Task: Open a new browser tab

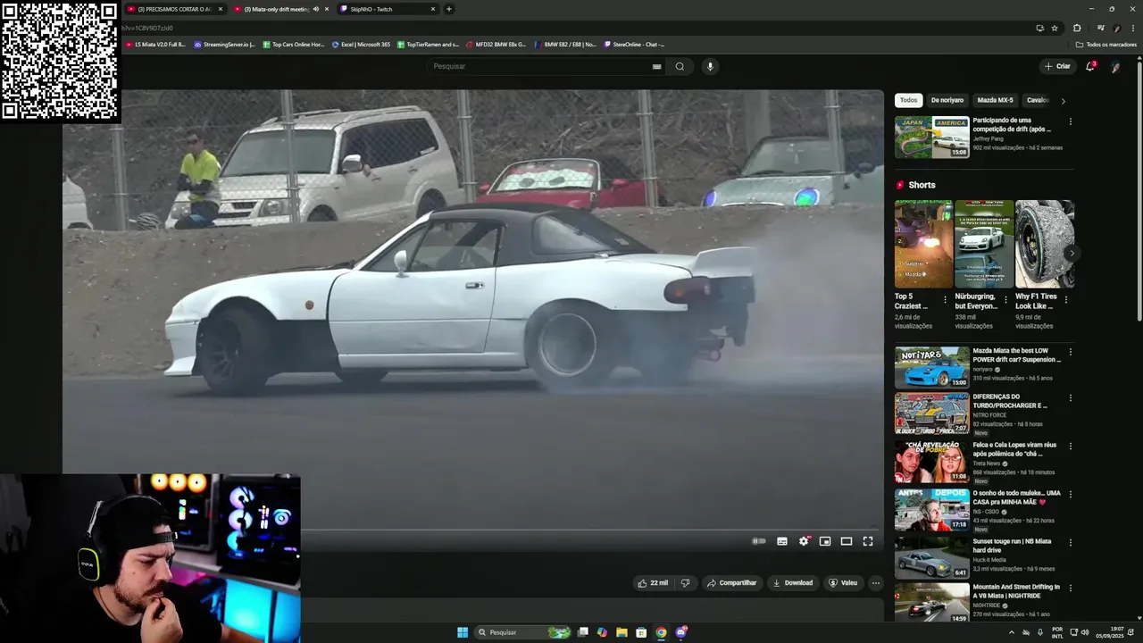Action: tap(448, 9)
